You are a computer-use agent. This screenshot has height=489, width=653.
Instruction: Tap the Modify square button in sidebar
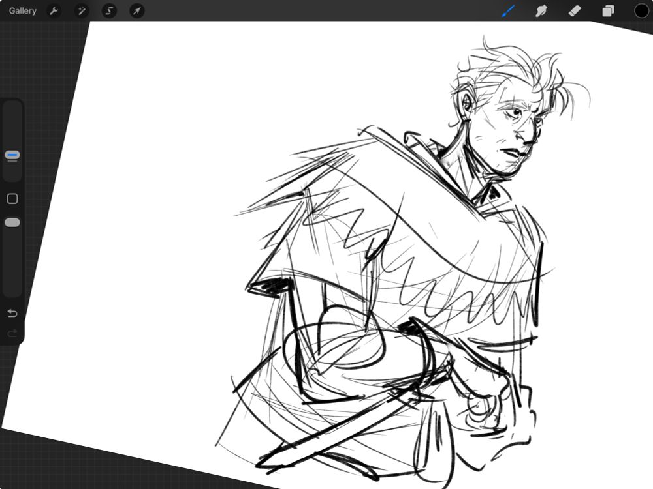pyautogui.click(x=12, y=199)
